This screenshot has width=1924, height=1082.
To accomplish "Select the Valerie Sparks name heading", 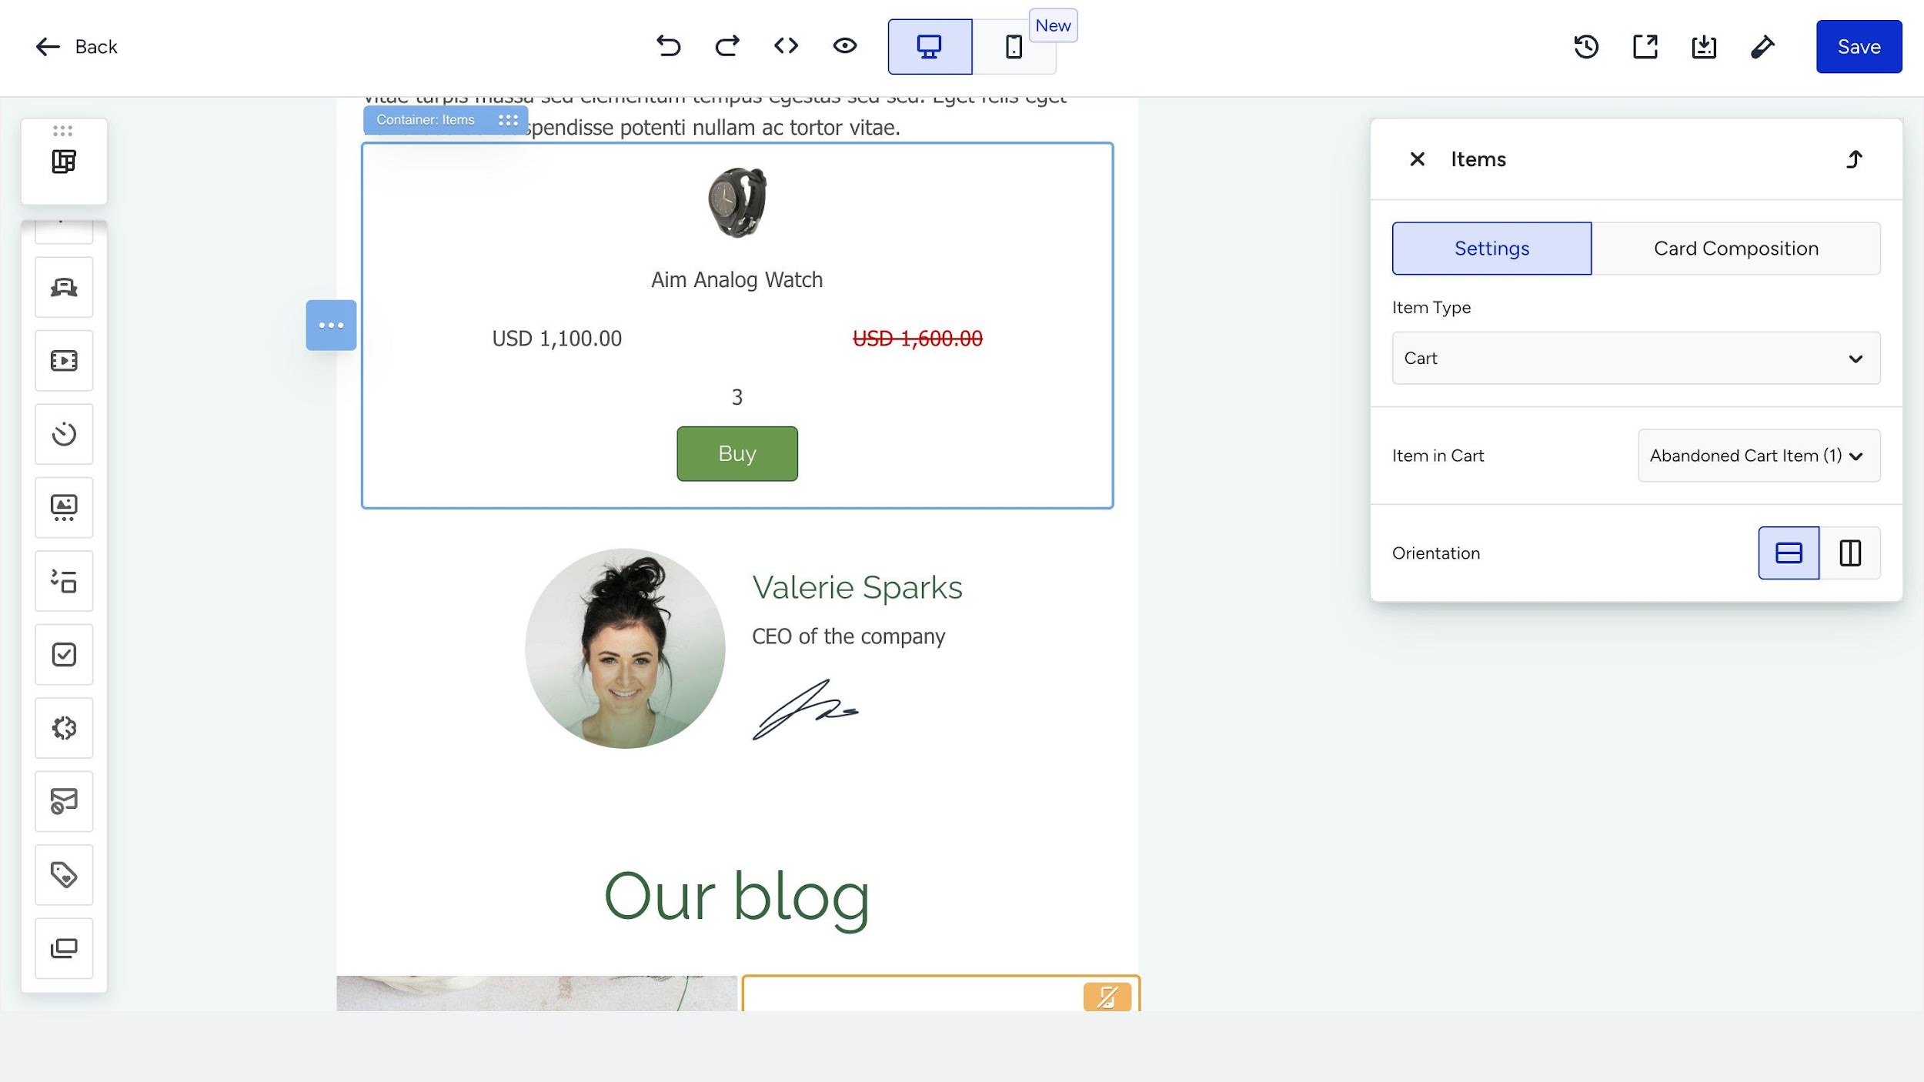I will click(x=857, y=588).
